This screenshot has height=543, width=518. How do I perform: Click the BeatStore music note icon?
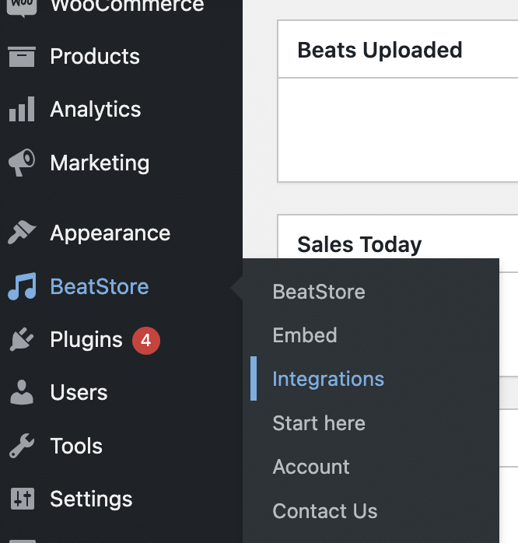pyautogui.click(x=22, y=286)
